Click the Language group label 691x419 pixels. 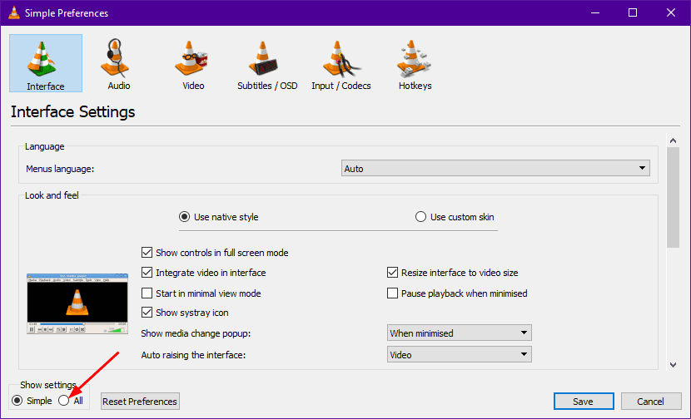pyautogui.click(x=44, y=146)
